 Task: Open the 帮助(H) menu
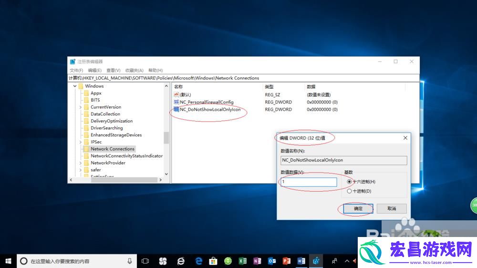point(156,70)
